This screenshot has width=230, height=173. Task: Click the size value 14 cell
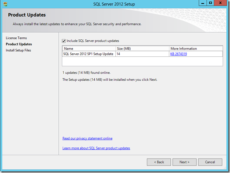[x=142, y=54]
